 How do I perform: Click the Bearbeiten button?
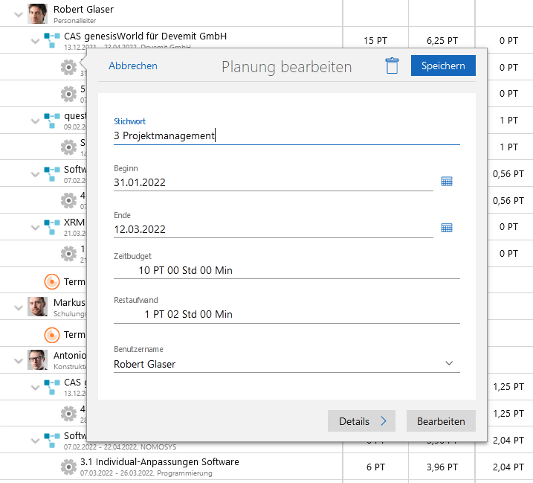point(441,421)
